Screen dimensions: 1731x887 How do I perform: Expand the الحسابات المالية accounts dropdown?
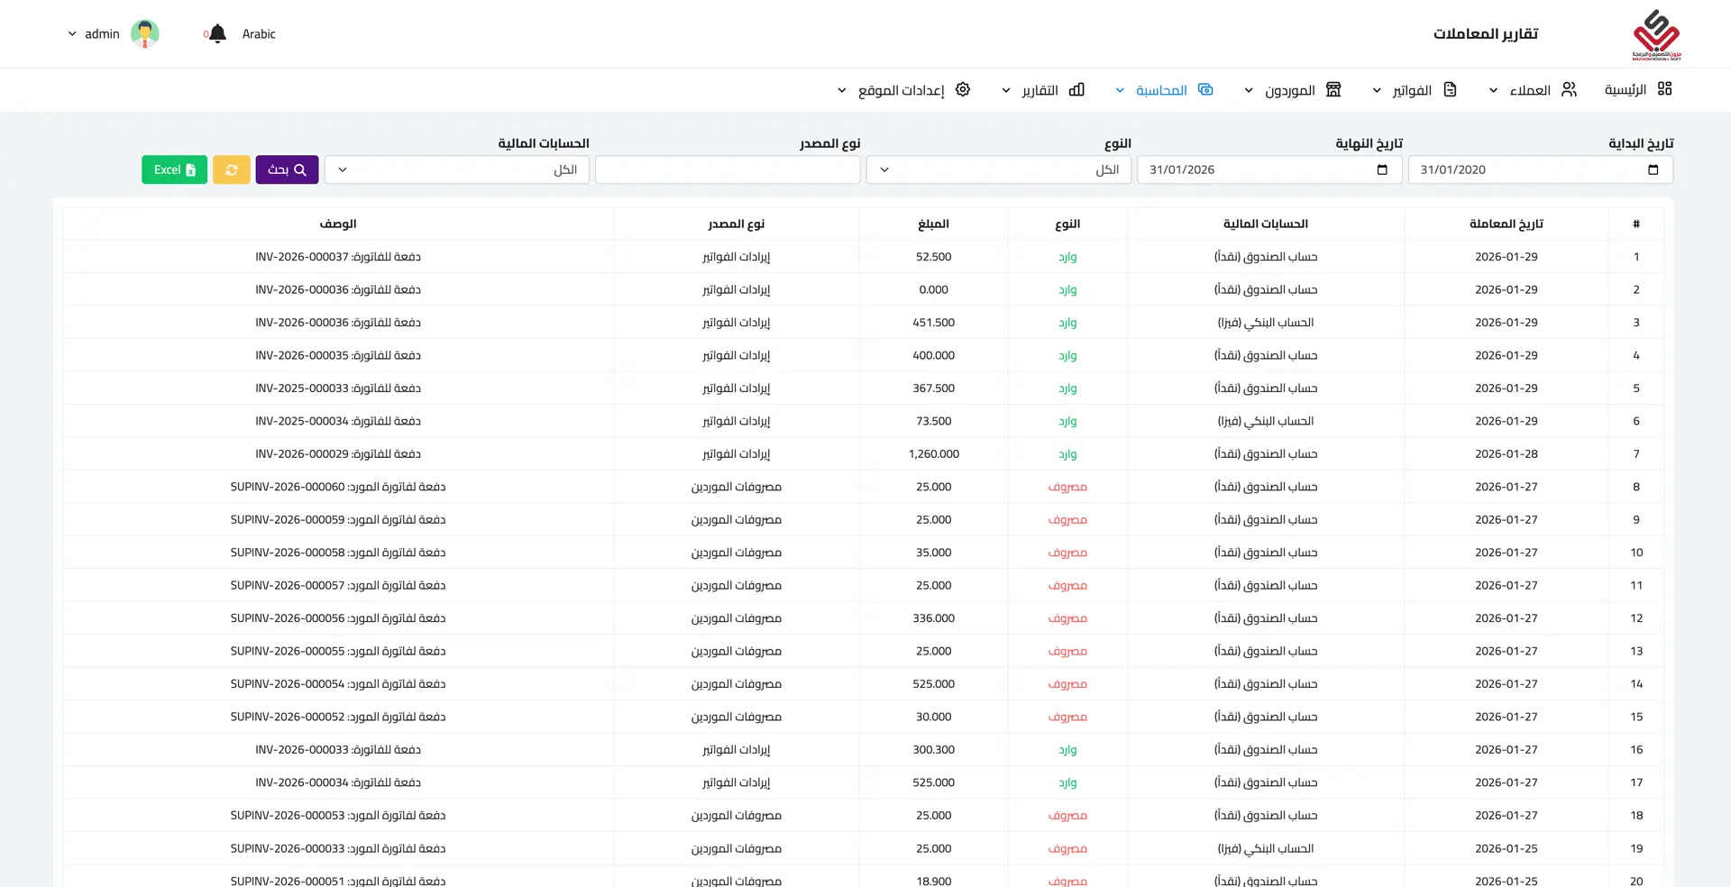pos(456,169)
